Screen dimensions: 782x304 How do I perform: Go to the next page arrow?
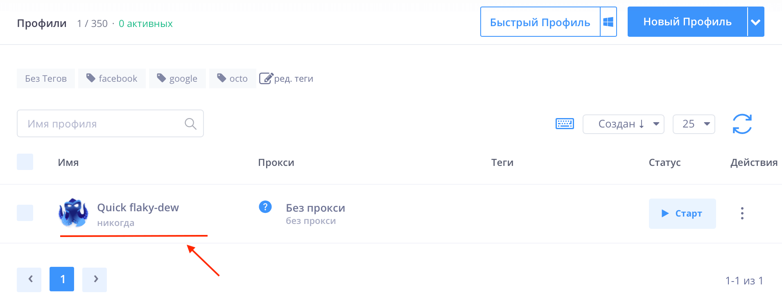coord(95,279)
